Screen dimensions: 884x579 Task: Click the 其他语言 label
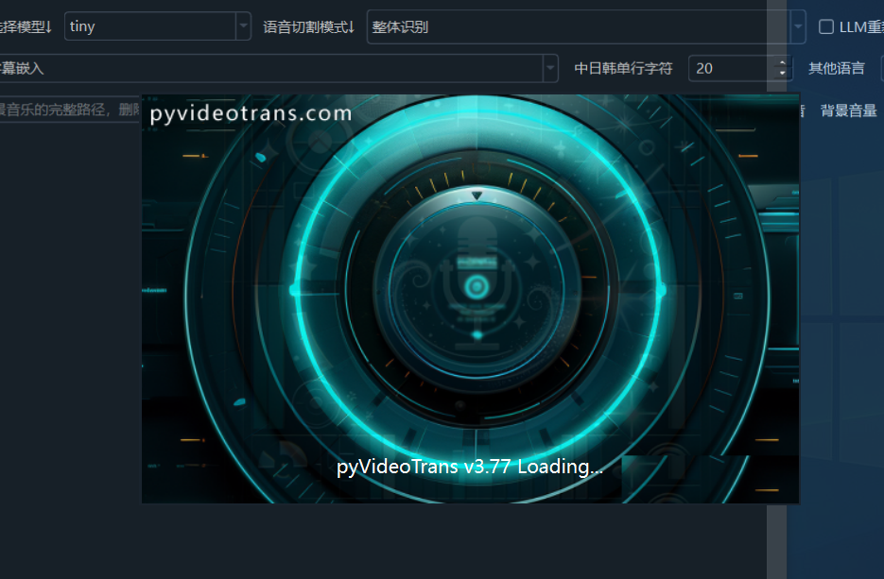(x=836, y=69)
